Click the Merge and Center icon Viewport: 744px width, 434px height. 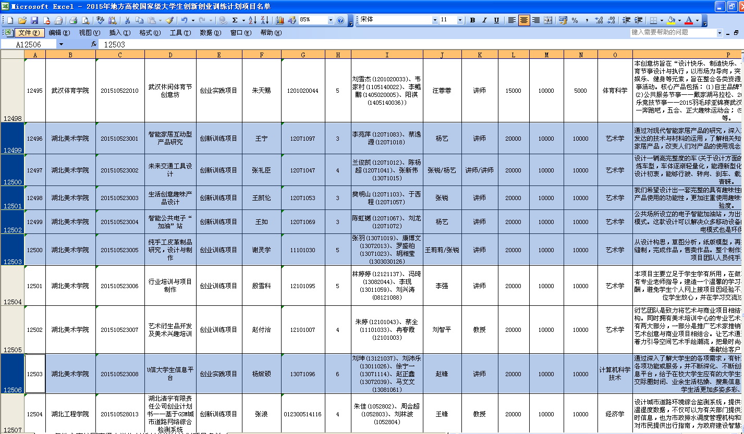point(548,20)
